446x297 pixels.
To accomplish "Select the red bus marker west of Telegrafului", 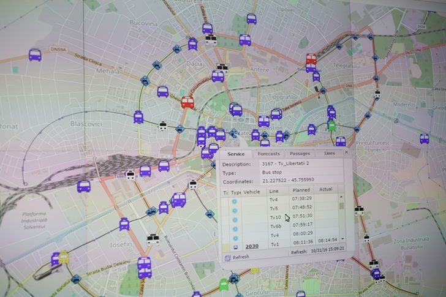I will (311, 59).
